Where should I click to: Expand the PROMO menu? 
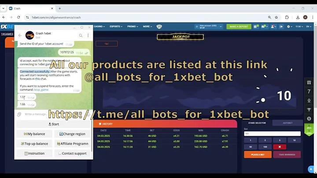tap(133, 26)
